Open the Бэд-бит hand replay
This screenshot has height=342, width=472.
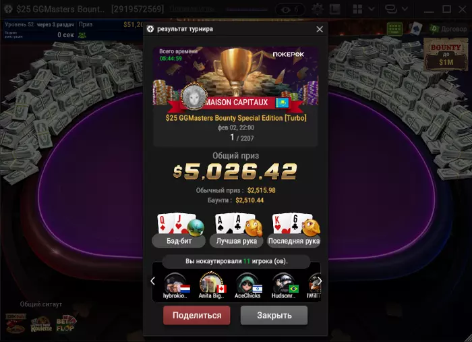pos(179,231)
